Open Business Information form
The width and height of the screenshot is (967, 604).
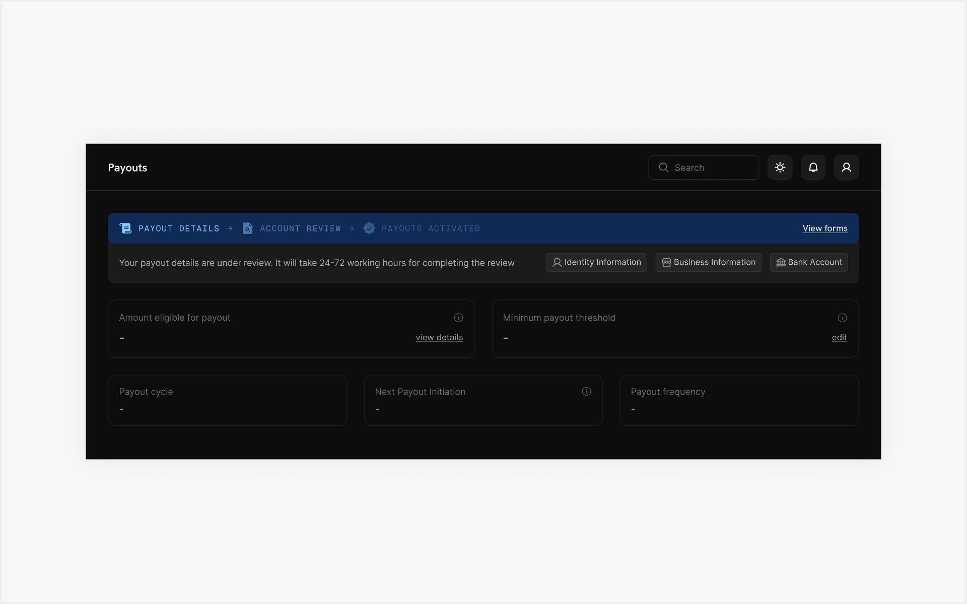tap(708, 262)
